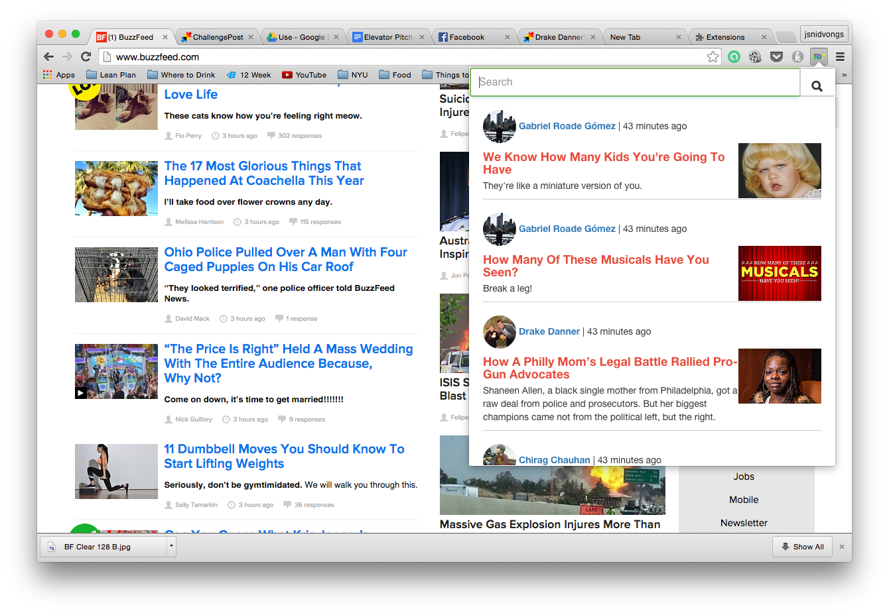The image size is (889, 615).
Task: Click Show All downloads button
Action: pos(802,547)
